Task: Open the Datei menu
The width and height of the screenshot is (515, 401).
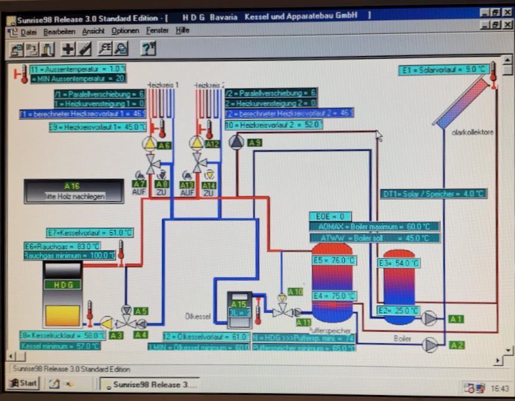Action: pyautogui.click(x=29, y=32)
